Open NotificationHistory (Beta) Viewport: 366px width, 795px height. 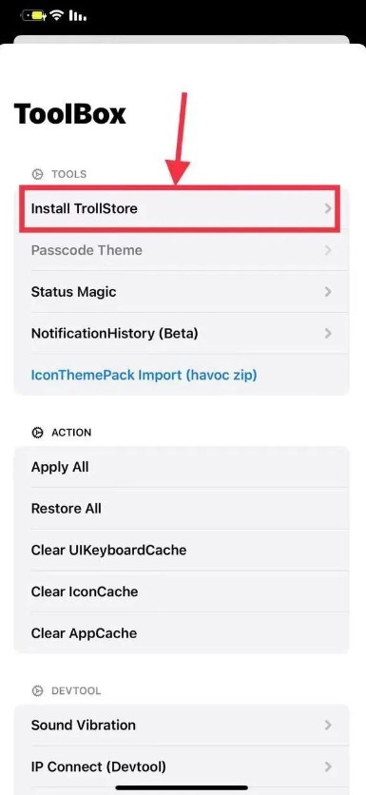181,333
